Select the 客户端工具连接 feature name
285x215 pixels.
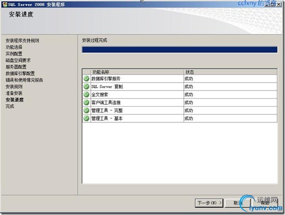click(106, 103)
